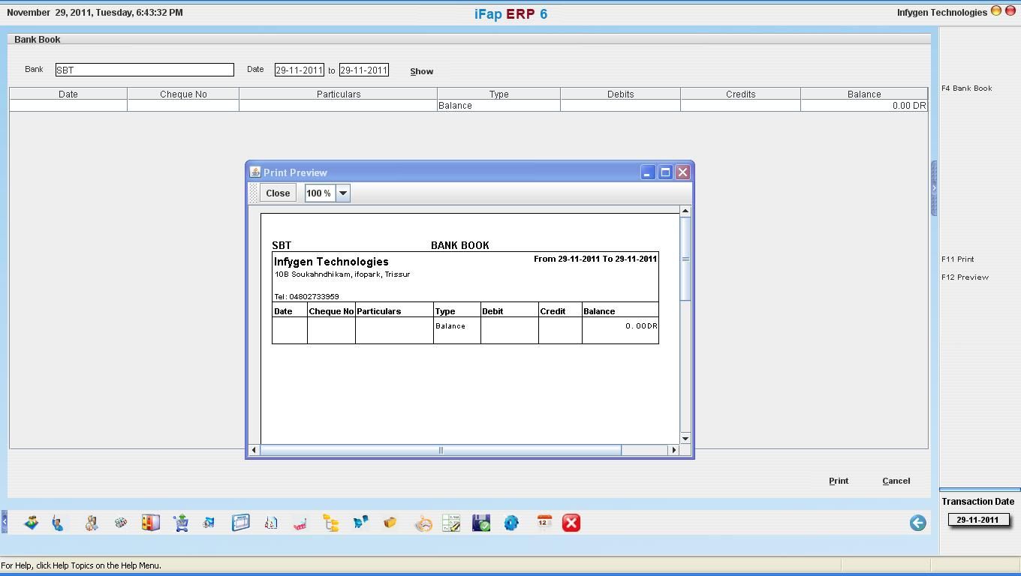Click the end date field after 'to'
This screenshot has height=576, width=1021.
(x=364, y=70)
